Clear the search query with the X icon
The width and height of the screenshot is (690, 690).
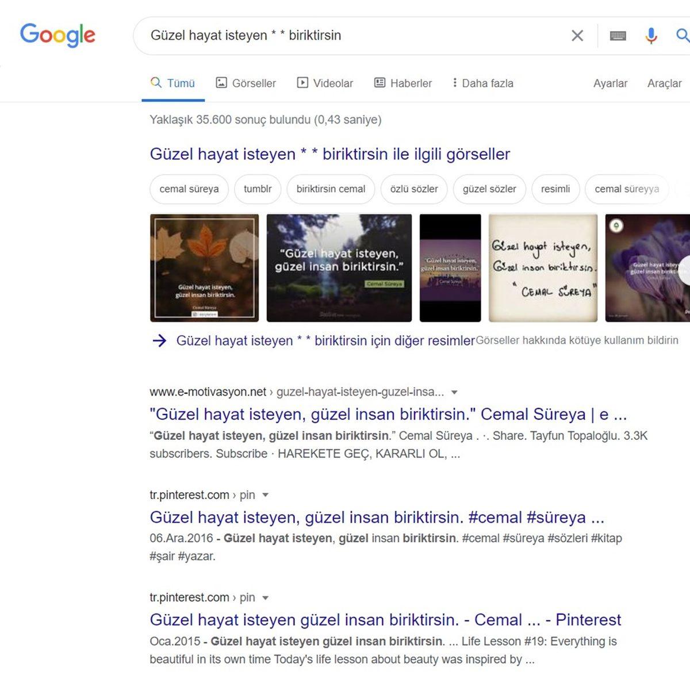tap(577, 36)
